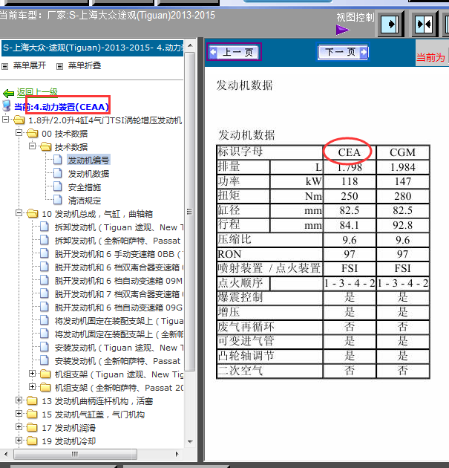The width and height of the screenshot is (449, 468).
Task: Open 脱开发动机和 6 档自动变速箱 09M page
Action: click(119, 281)
